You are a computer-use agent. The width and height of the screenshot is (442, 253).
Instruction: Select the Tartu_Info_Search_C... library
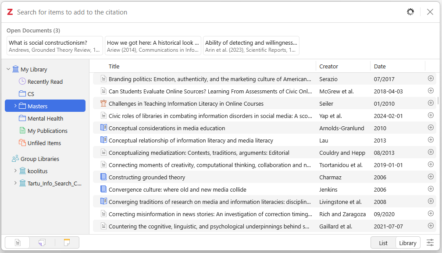54,183
